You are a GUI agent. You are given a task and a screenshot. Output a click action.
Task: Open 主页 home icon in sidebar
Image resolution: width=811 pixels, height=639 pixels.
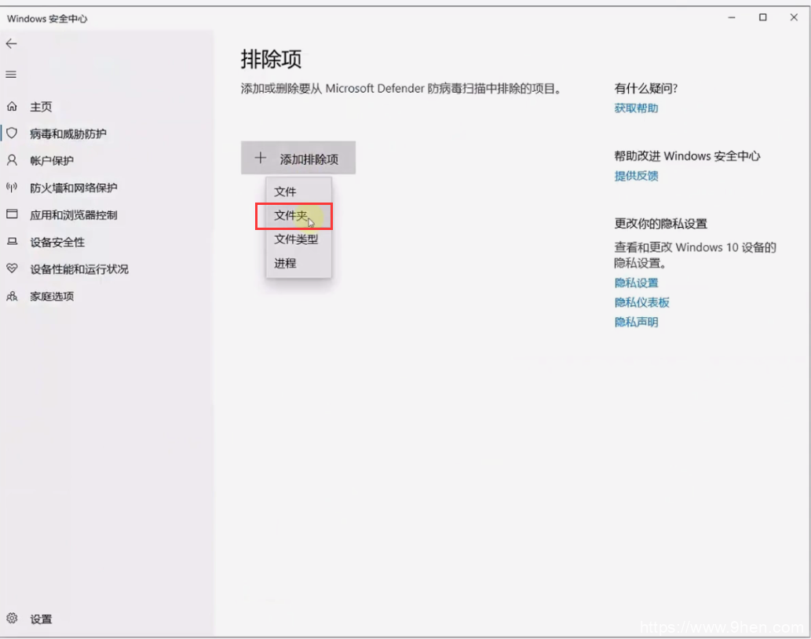(x=12, y=107)
